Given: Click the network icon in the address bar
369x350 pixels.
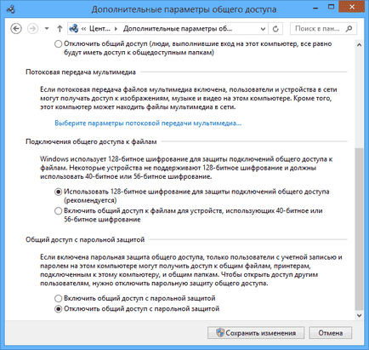Looking at the screenshot, I should click(74, 29).
